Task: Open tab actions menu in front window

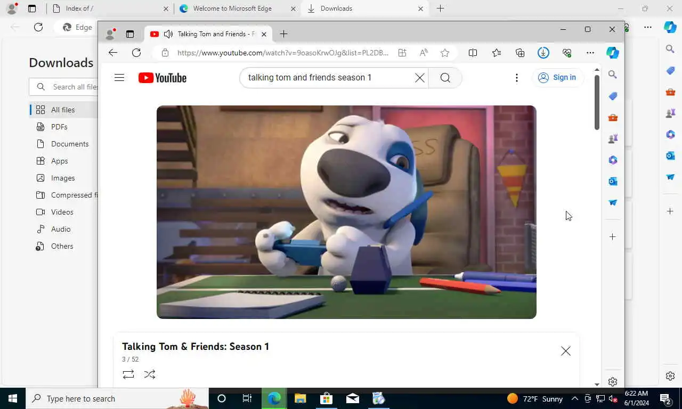Action: click(x=130, y=34)
